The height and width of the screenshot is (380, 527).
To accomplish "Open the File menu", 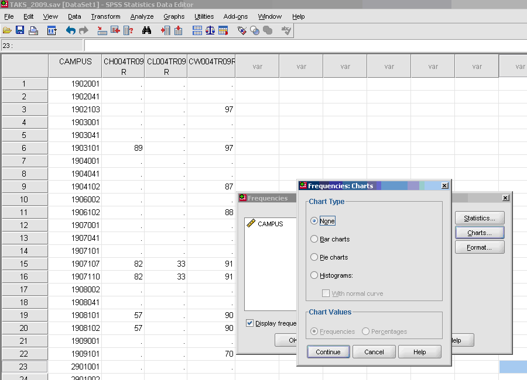I will pos(9,16).
